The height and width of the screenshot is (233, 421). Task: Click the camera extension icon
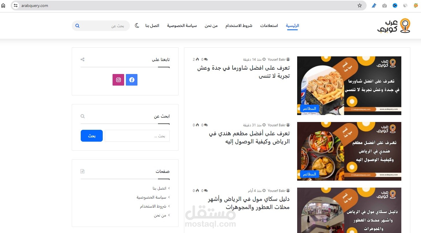[x=384, y=5]
